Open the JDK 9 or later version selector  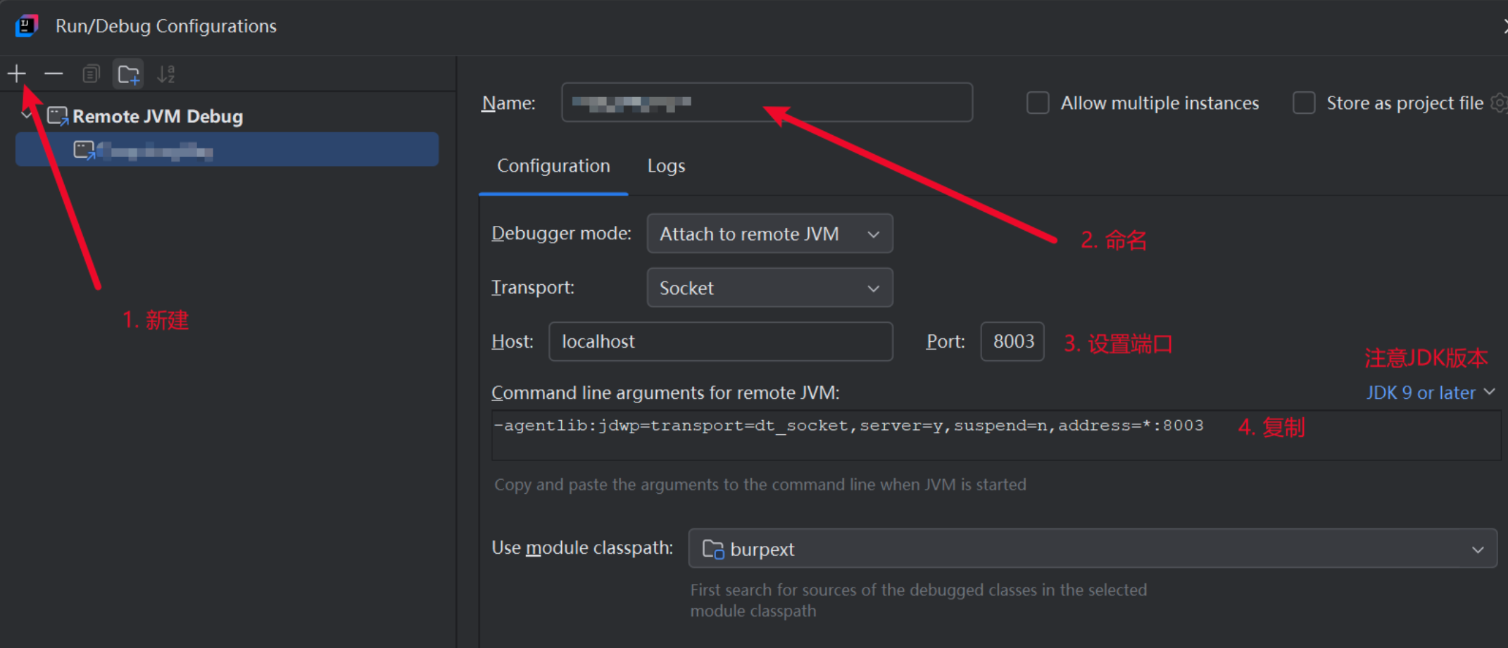tap(1431, 393)
